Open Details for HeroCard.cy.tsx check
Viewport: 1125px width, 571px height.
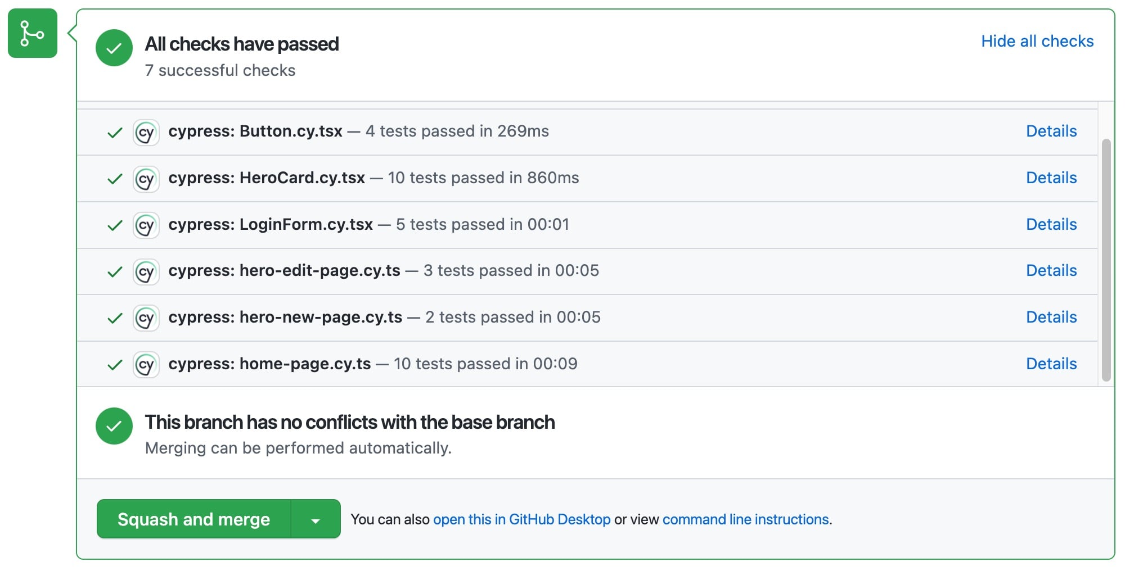[1051, 178]
